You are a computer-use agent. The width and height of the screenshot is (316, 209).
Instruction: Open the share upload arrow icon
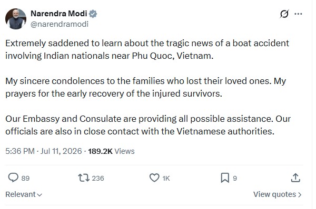295,177
